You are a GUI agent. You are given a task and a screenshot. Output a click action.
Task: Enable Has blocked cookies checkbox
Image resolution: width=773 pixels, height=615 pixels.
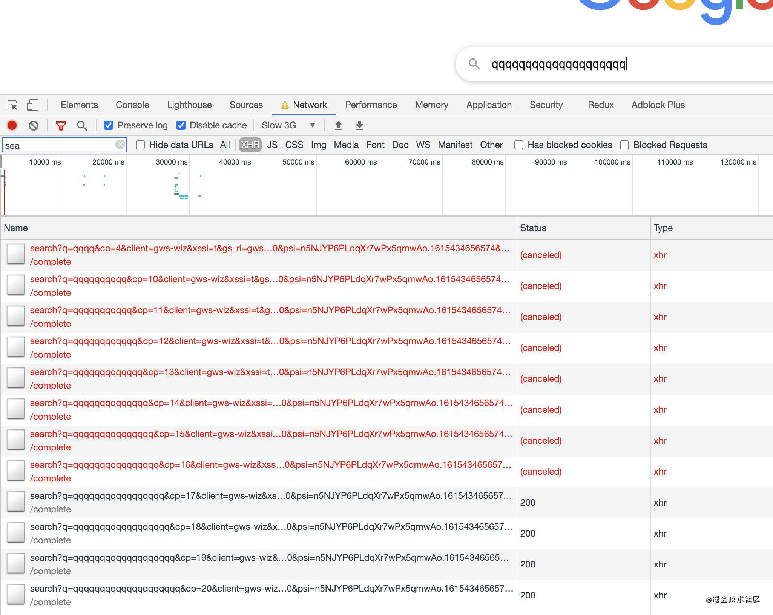click(x=519, y=145)
